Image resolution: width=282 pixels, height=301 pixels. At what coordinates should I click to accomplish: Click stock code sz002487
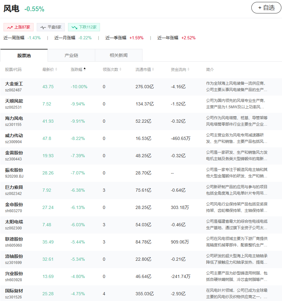(x=13, y=90)
